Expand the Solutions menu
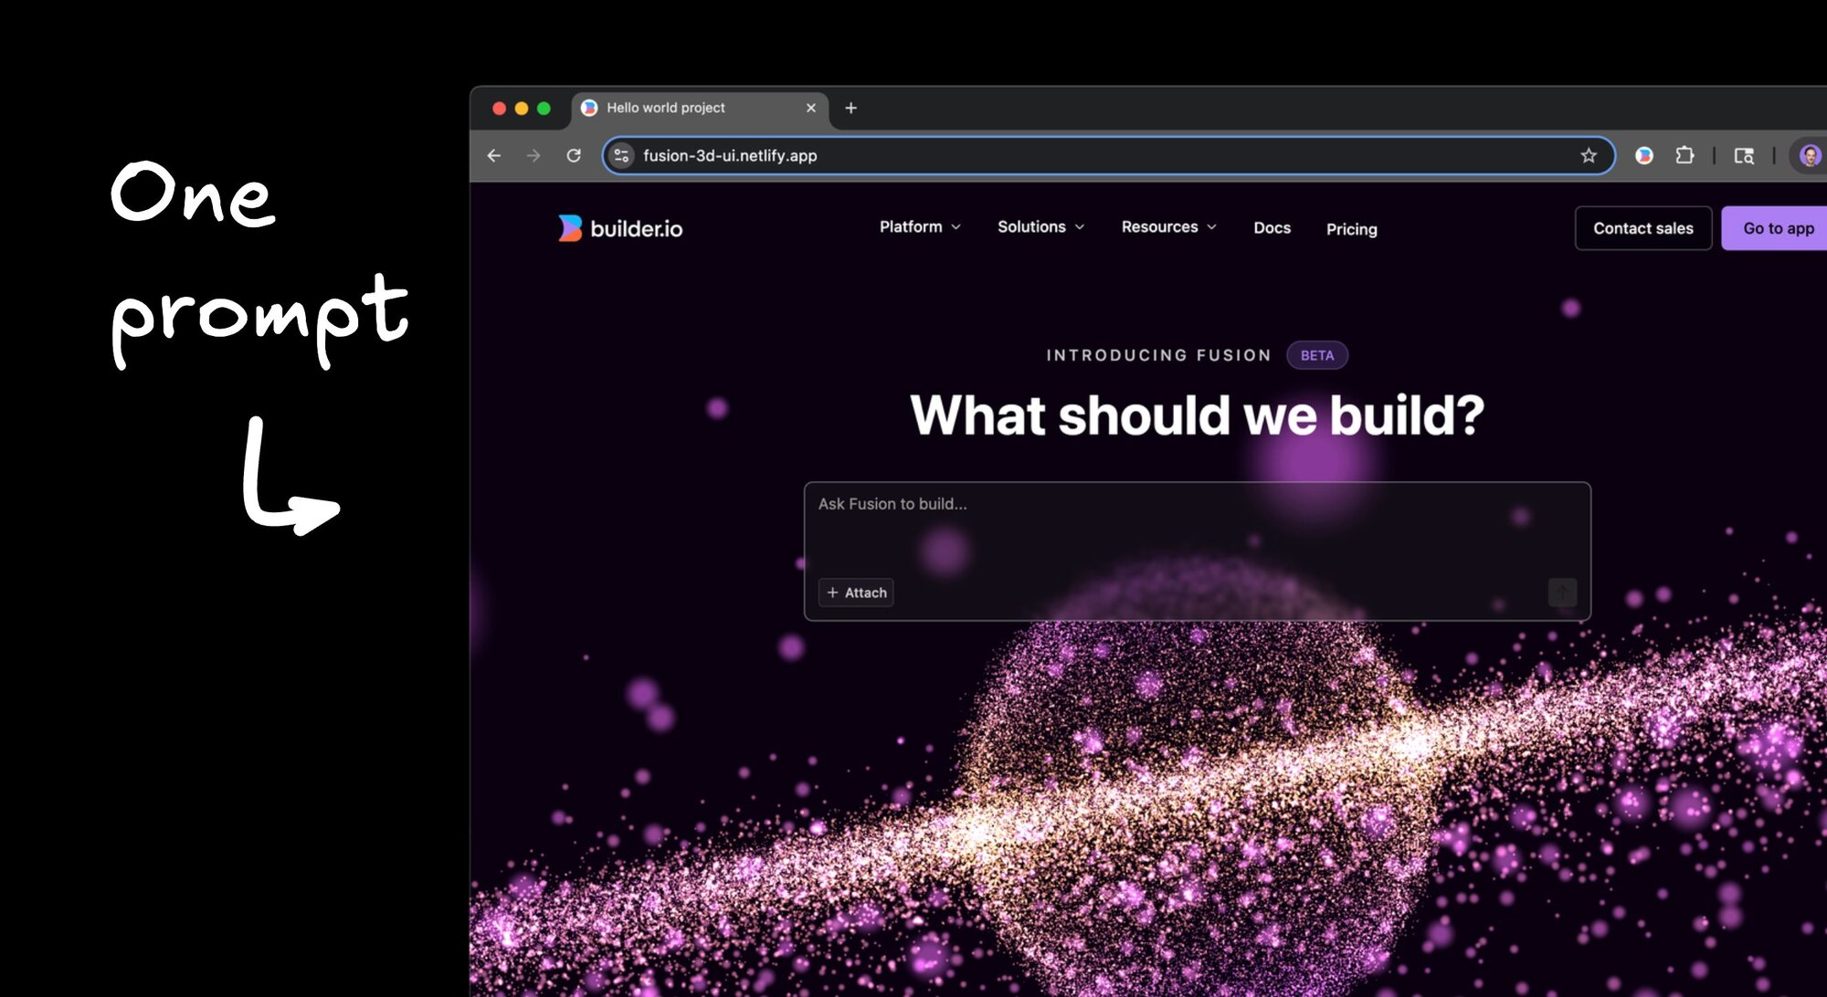Image resolution: width=1827 pixels, height=997 pixels. [1040, 227]
